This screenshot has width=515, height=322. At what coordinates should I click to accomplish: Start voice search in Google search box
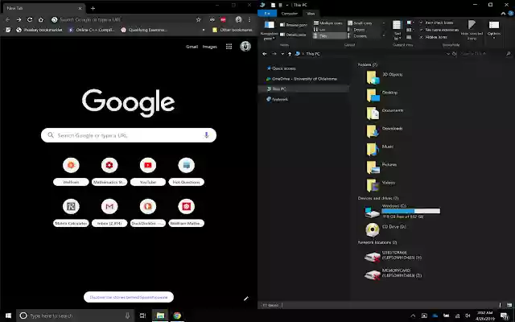[x=206, y=135]
